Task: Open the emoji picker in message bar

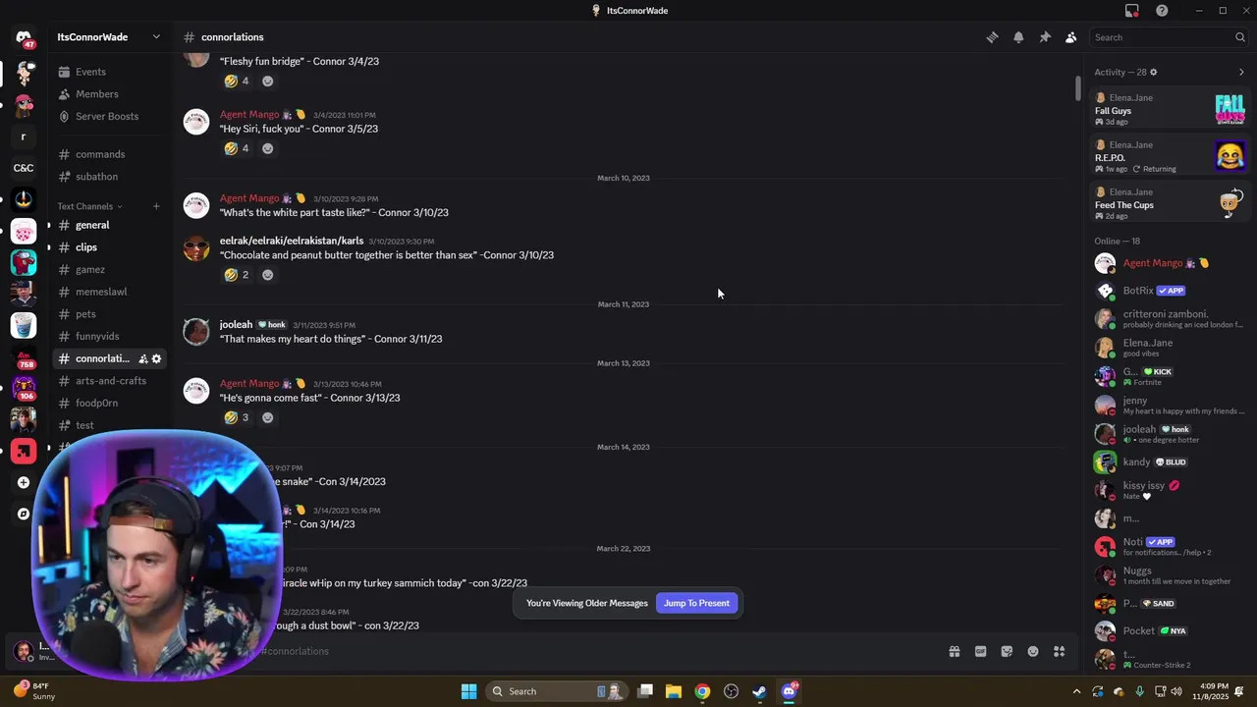Action: (x=1033, y=651)
